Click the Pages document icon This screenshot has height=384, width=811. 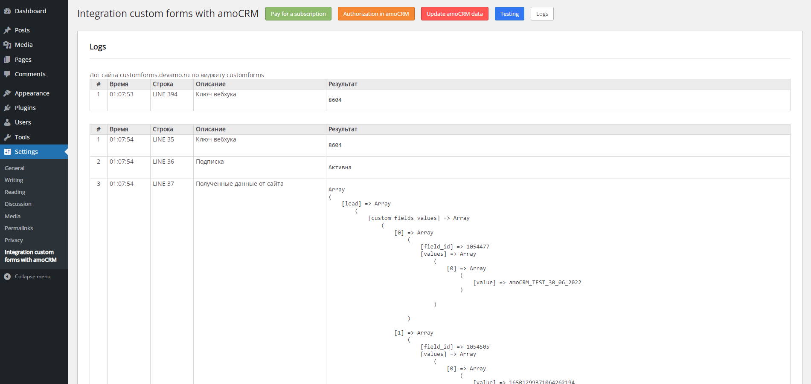coord(7,60)
